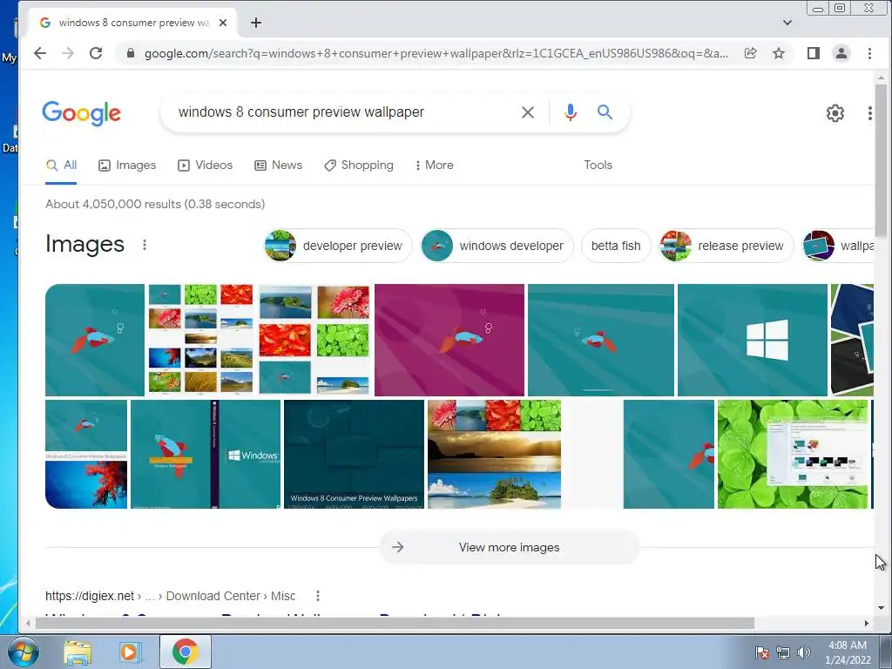Switch to the Images tab

pos(127,165)
